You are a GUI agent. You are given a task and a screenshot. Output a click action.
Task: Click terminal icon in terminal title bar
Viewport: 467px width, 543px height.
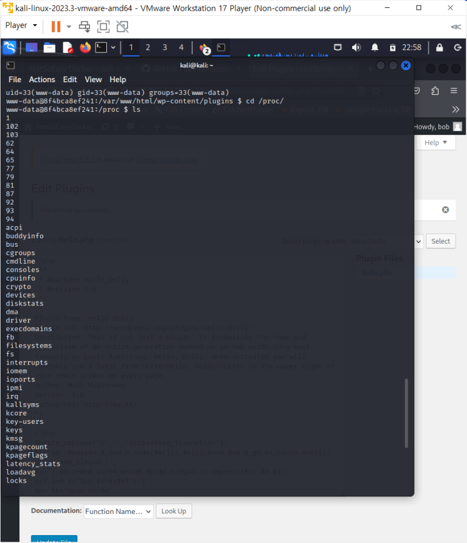(x=11, y=65)
